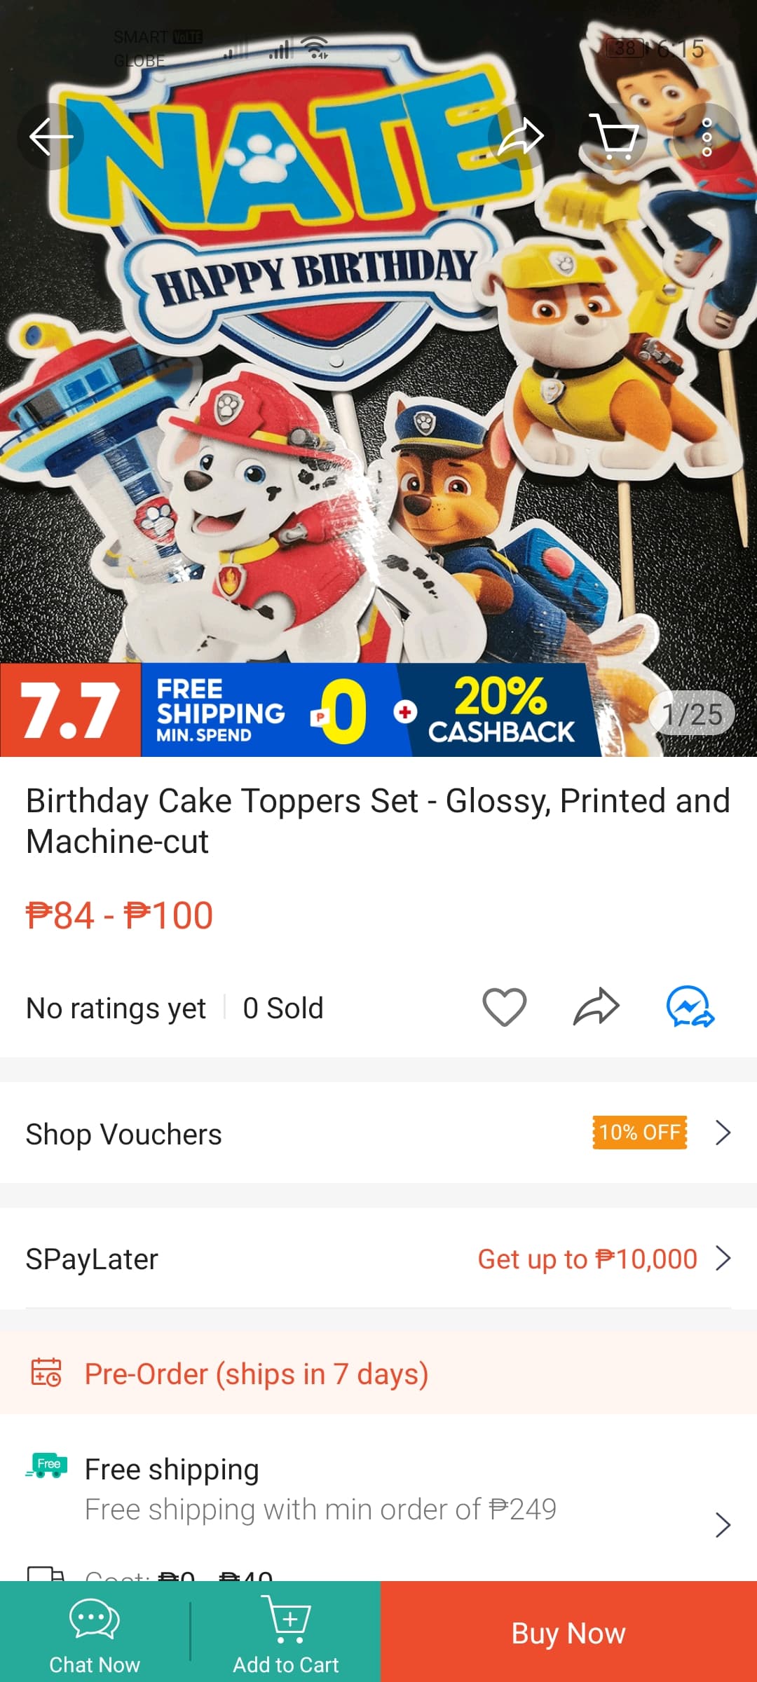This screenshot has width=757, height=1682.
Task: Tap Add to Cart
Action: [x=285, y=1632]
